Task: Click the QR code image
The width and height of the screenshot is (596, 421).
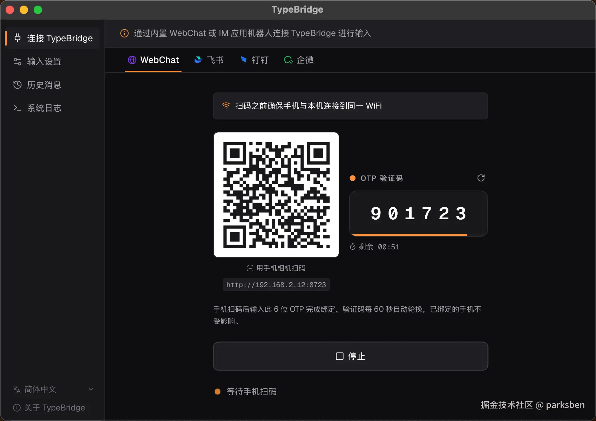Action: point(276,195)
